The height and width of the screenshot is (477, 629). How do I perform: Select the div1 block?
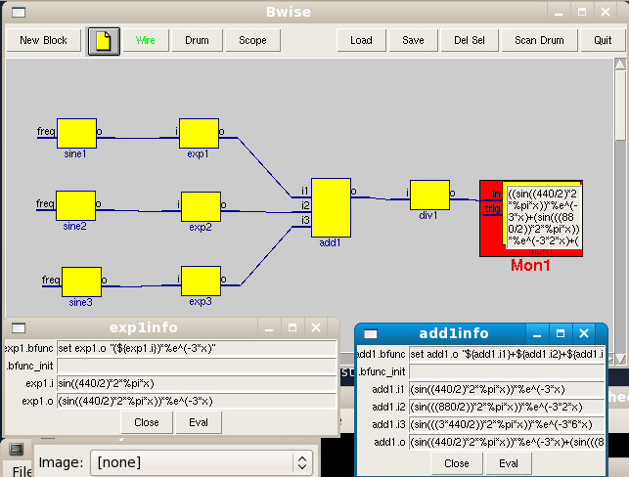(429, 195)
